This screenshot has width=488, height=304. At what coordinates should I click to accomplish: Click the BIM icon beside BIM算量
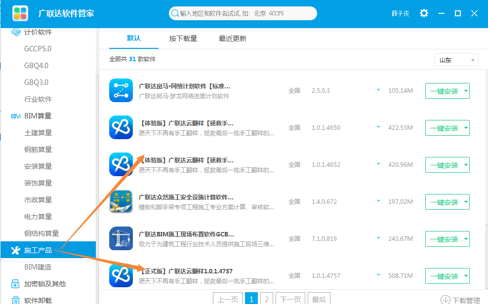point(16,116)
